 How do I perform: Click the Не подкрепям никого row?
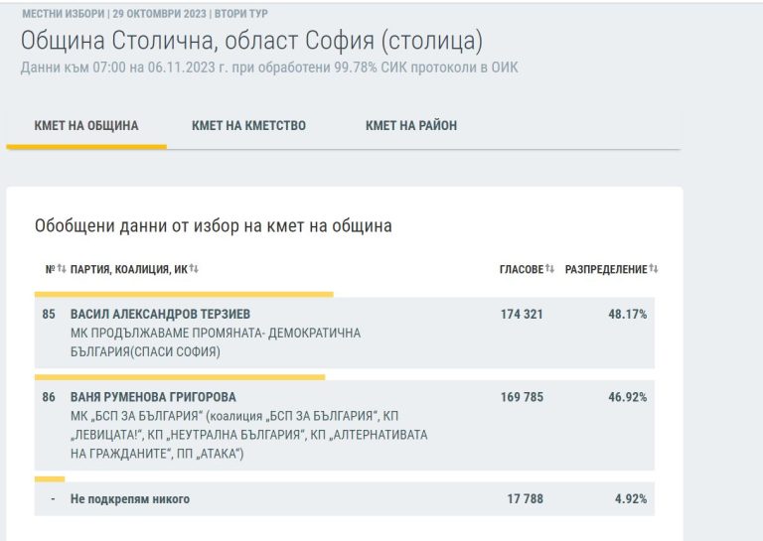(x=130, y=499)
